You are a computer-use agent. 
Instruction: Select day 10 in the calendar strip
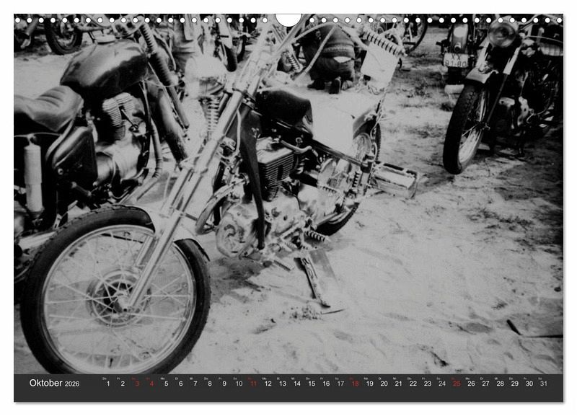point(239,384)
